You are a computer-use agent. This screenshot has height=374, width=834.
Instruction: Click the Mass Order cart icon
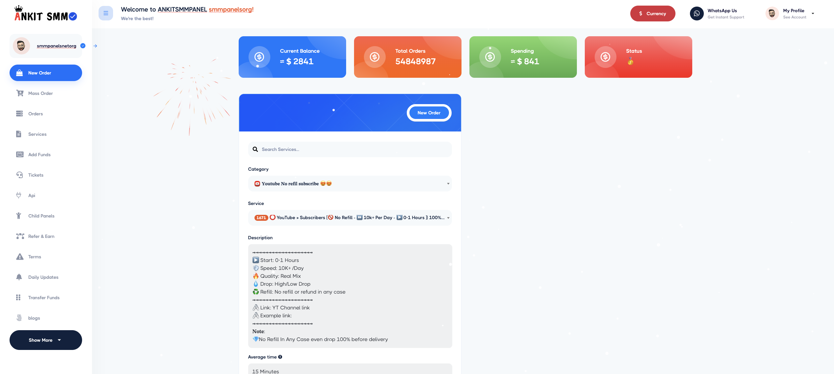point(20,93)
